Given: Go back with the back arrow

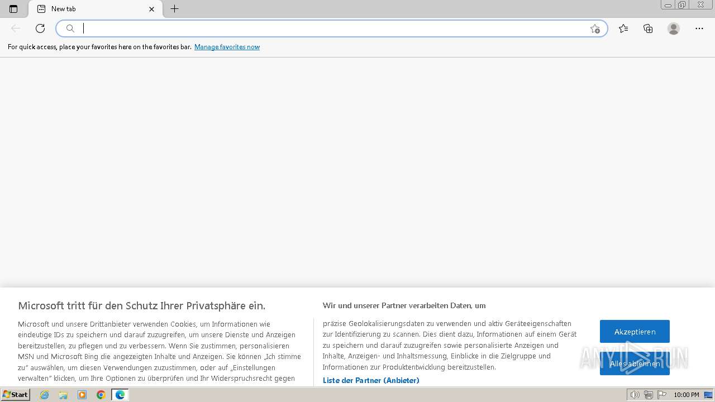Looking at the screenshot, I should pyautogui.click(x=16, y=28).
